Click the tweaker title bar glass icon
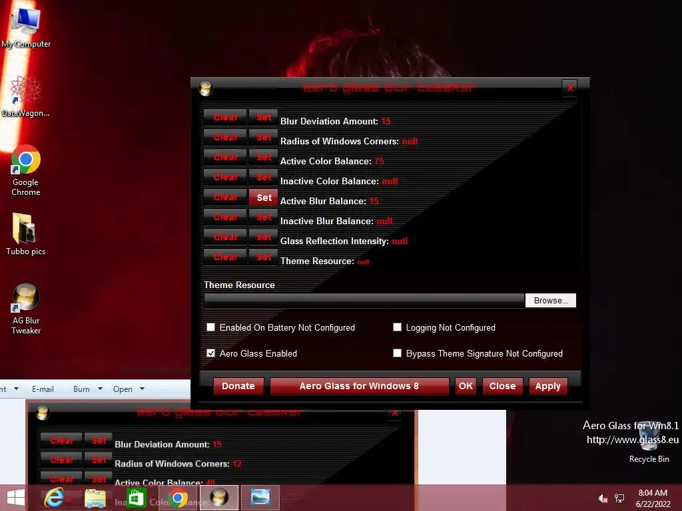The image size is (682, 511). click(x=205, y=88)
